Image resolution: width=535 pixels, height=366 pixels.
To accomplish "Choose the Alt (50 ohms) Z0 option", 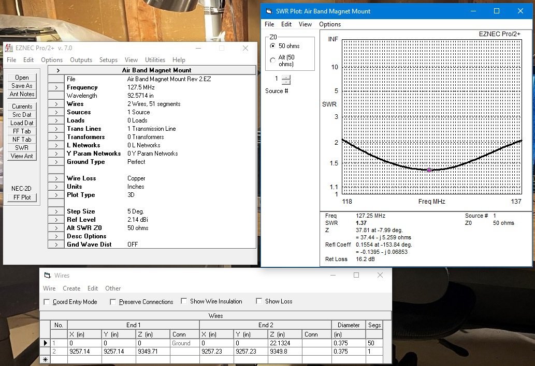I will pyautogui.click(x=273, y=60).
